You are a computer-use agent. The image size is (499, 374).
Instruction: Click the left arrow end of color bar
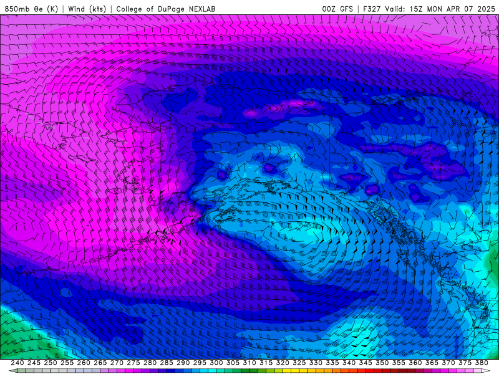tap(13, 371)
